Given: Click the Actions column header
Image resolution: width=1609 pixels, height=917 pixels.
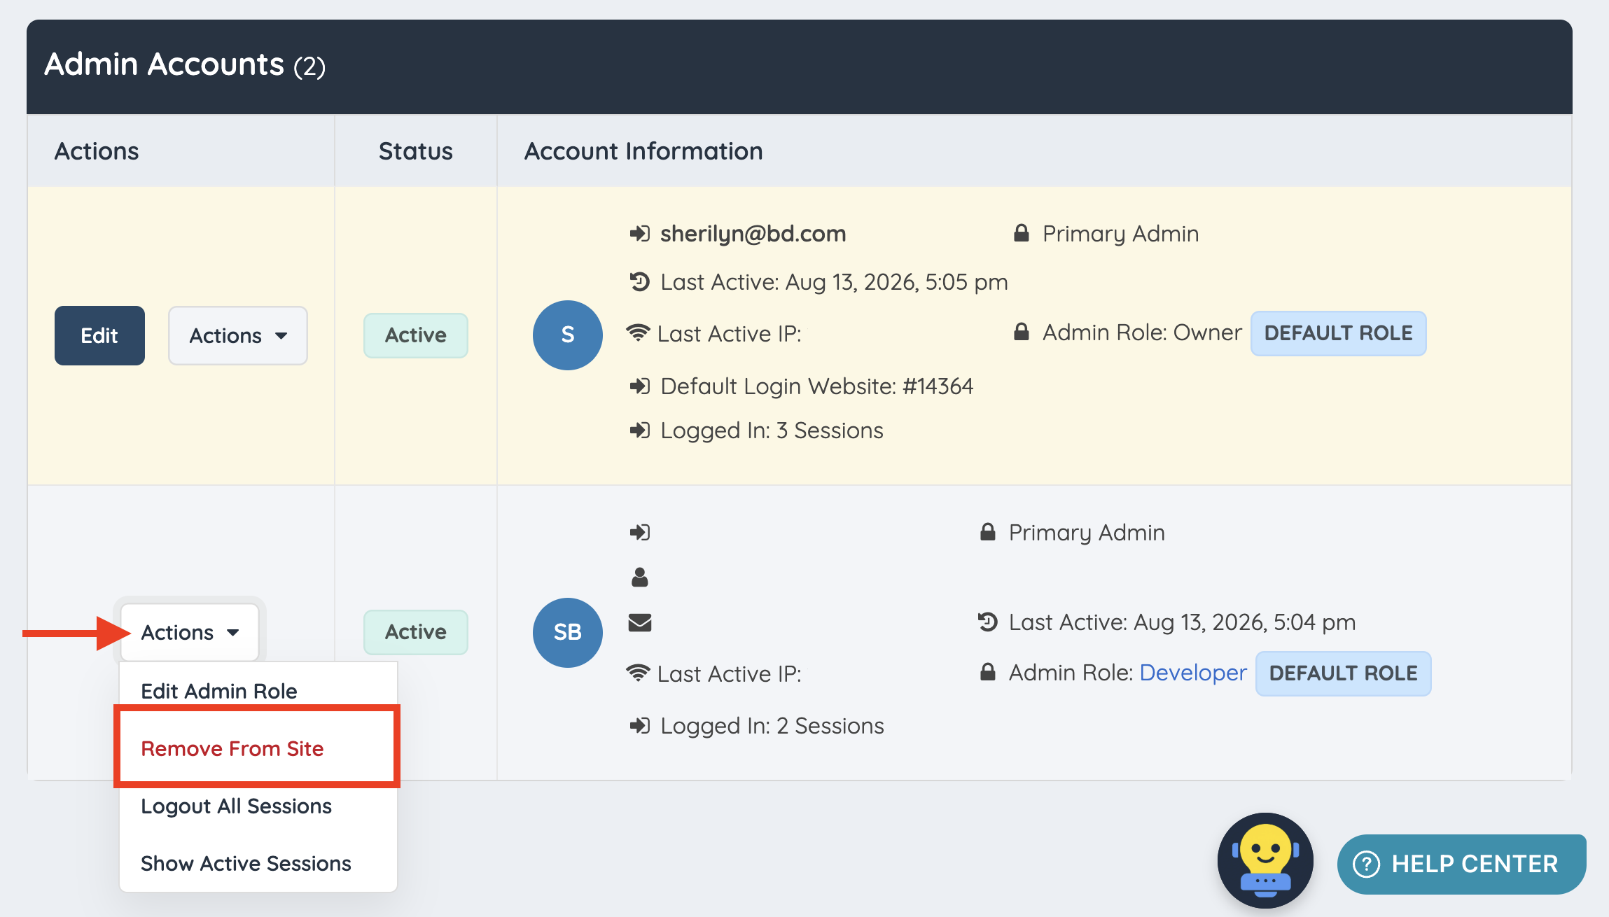Looking at the screenshot, I should pyautogui.click(x=97, y=150).
